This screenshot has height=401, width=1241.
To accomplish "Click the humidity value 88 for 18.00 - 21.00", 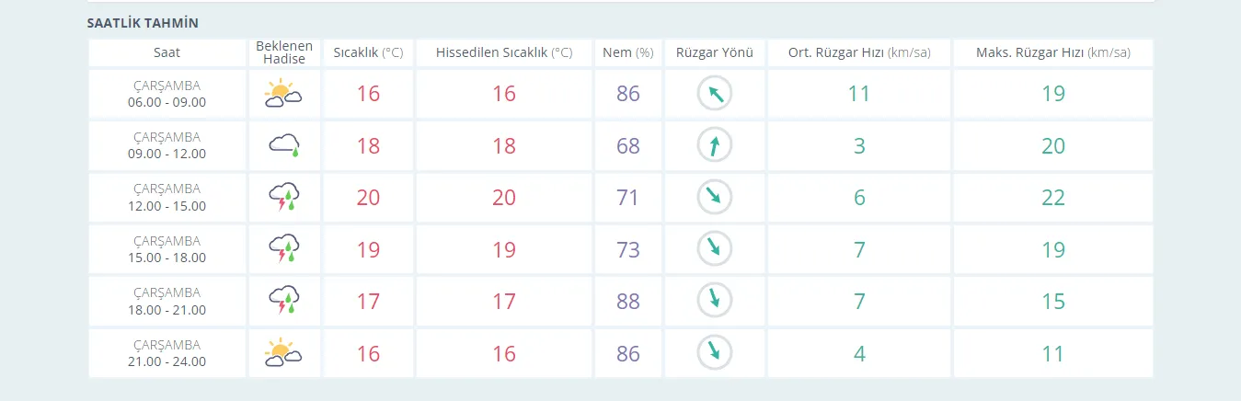I will [x=627, y=302].
